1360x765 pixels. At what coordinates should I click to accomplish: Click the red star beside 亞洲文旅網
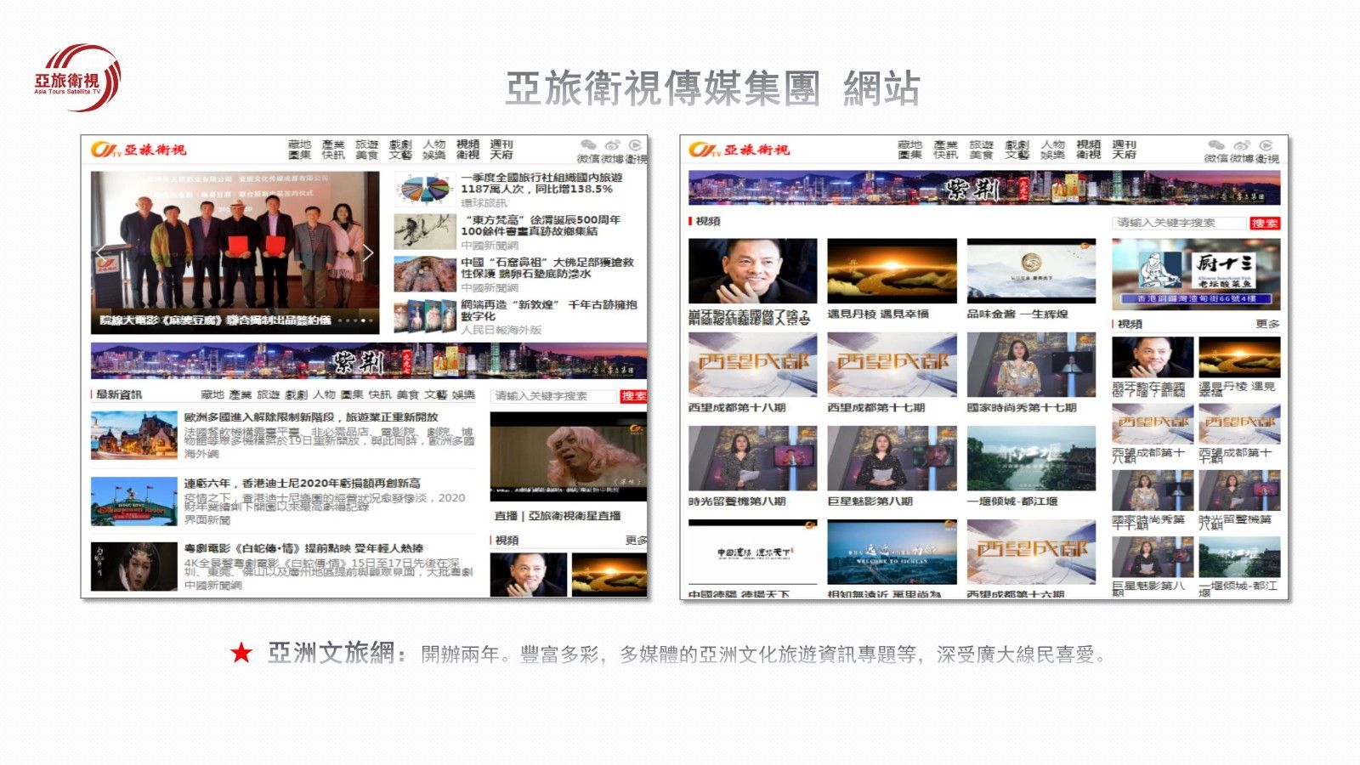[x=241, y=653]
